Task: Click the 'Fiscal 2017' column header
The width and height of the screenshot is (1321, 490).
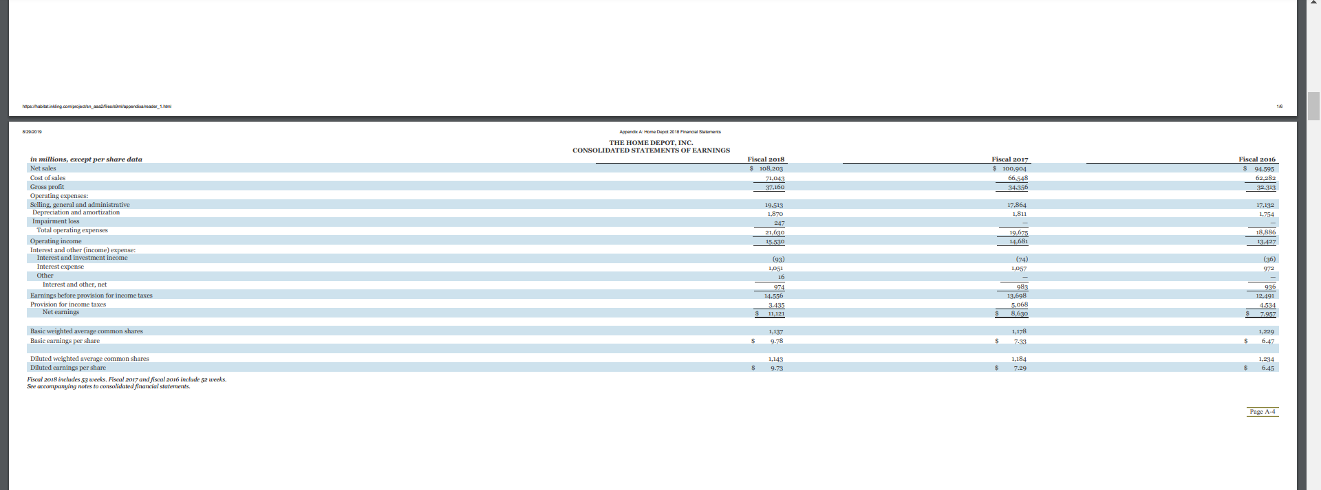Action: tap(1009, 159)
